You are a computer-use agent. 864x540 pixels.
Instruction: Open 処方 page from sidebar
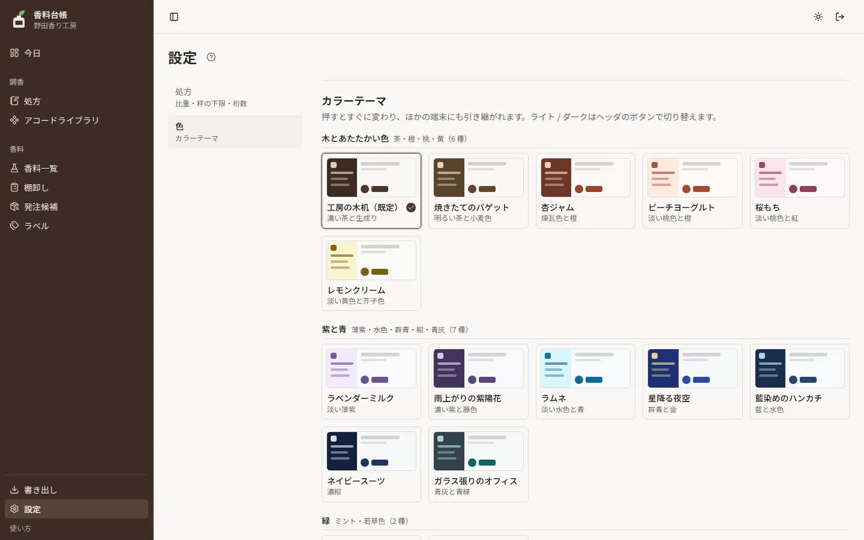point(76,101)
